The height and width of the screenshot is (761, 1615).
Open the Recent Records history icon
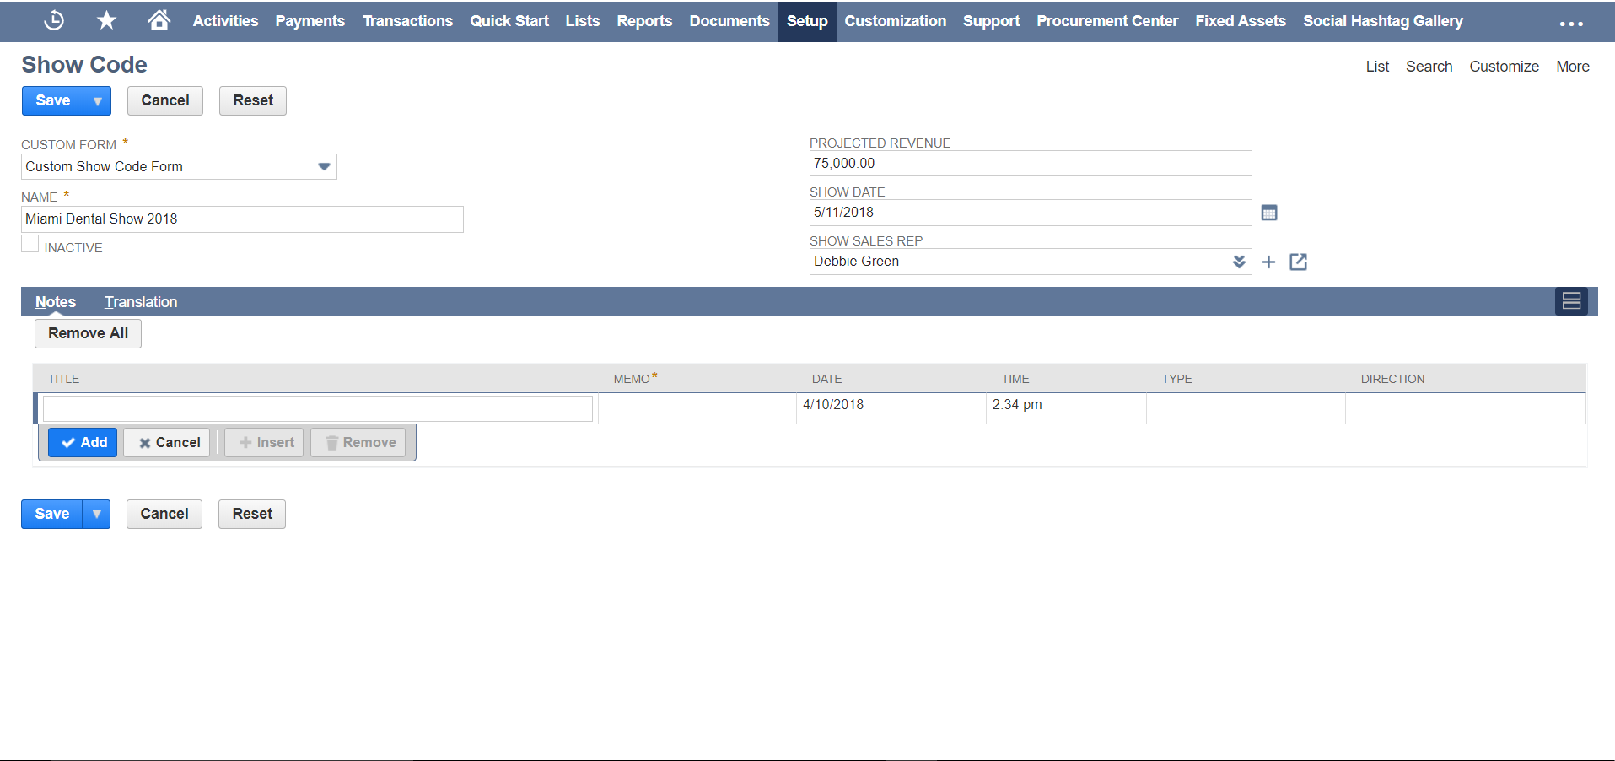point(54,20)
